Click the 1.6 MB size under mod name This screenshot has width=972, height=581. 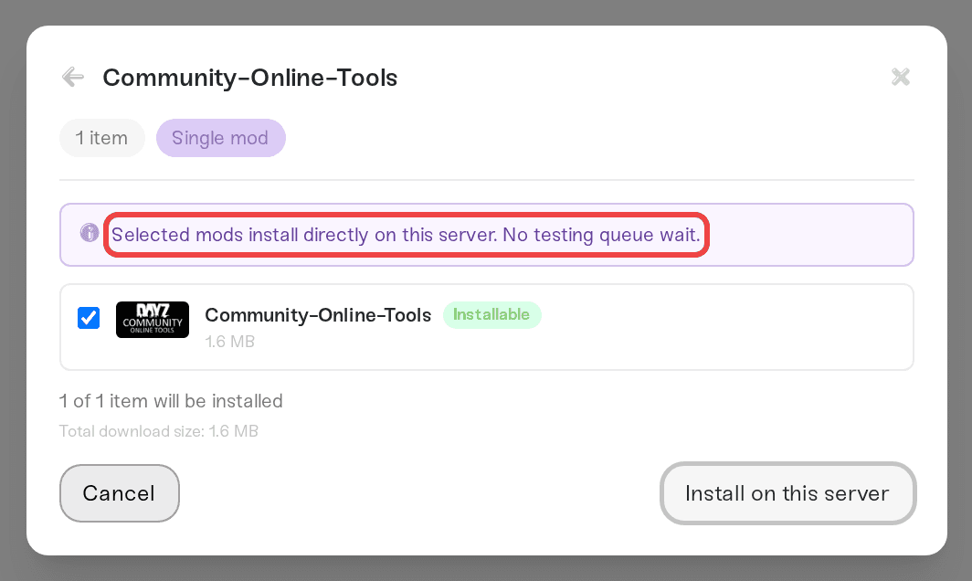230,342
